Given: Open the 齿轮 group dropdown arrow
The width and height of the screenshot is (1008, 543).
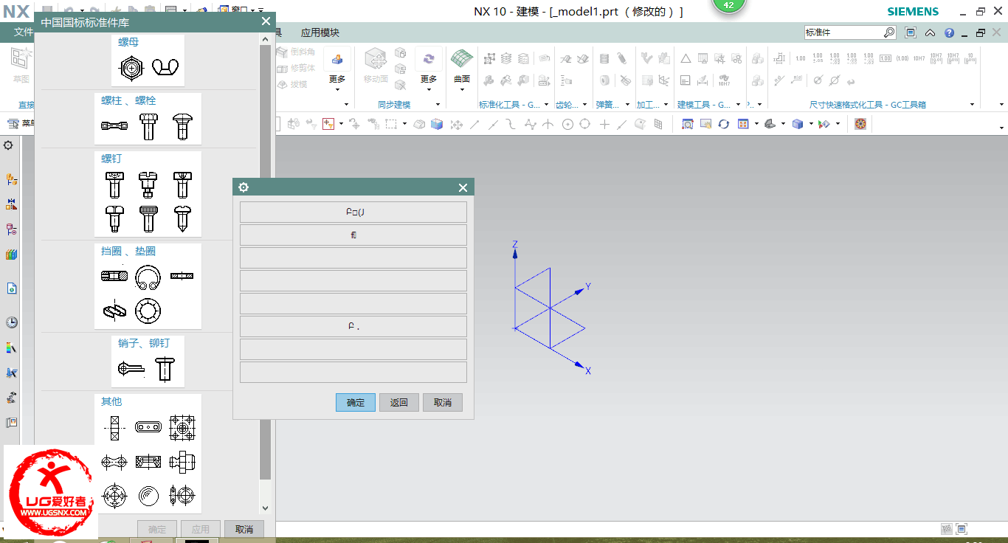Looking at the screenshot, I should 585,105.
